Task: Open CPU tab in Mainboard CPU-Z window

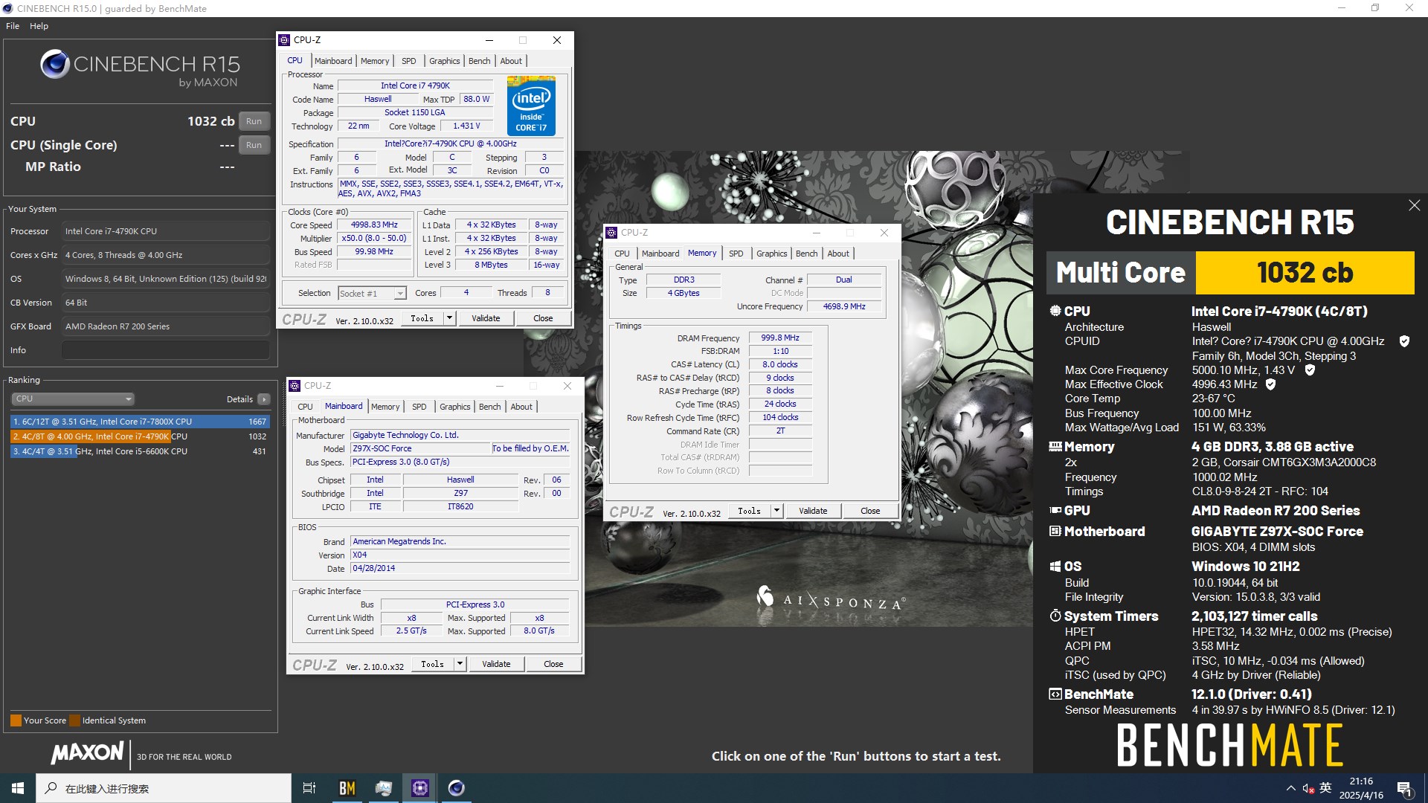Action: pyautogui.click(x=306, y=407)
